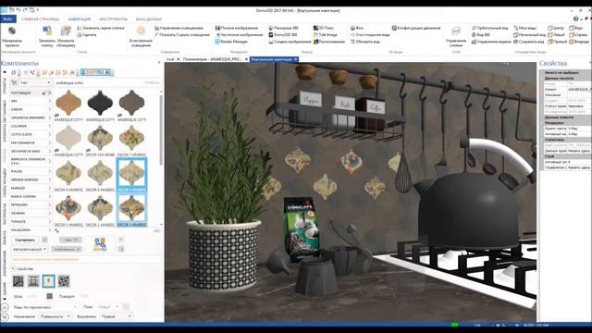Screen dimensions: 592x333
Task: Click the Центр view button
Action: click(x=556, y=28)
